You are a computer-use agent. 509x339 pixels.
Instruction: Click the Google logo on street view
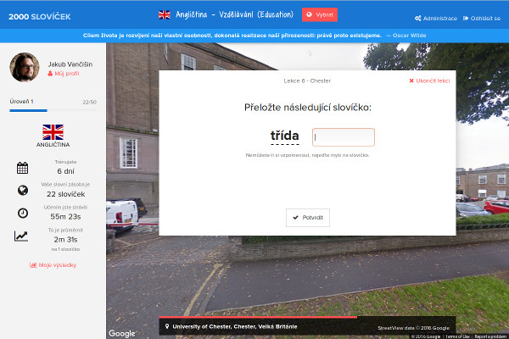point(121,333)
